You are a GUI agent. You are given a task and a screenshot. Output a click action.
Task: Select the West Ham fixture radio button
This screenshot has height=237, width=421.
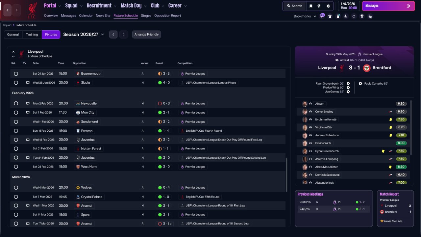pyautogui.click(x=16, y=167)
